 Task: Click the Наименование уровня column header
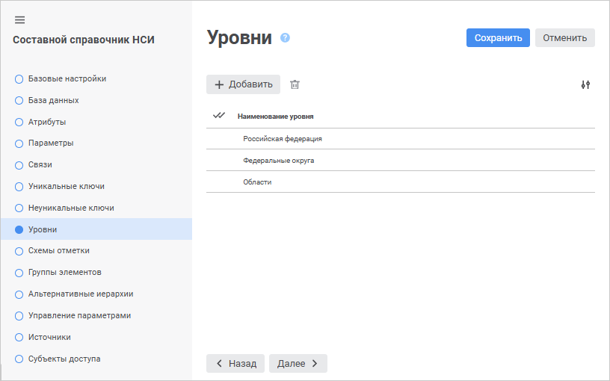coord(275,117)
